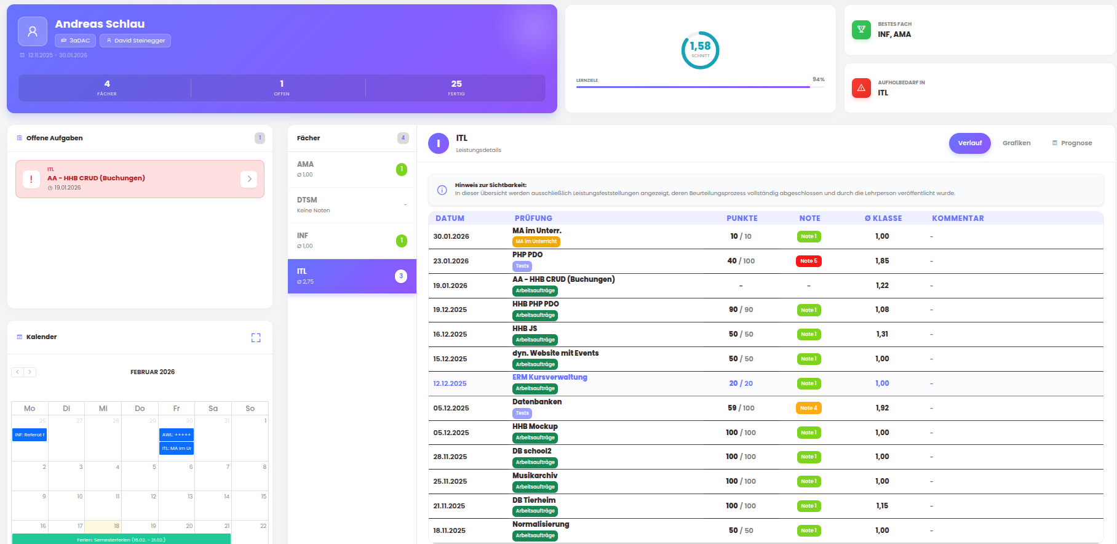Click the green badge beside AMA

click(x=402, y=169)
